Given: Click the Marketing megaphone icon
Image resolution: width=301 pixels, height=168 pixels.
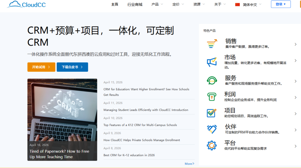Looking at the screenshot, I should [212, 62].
